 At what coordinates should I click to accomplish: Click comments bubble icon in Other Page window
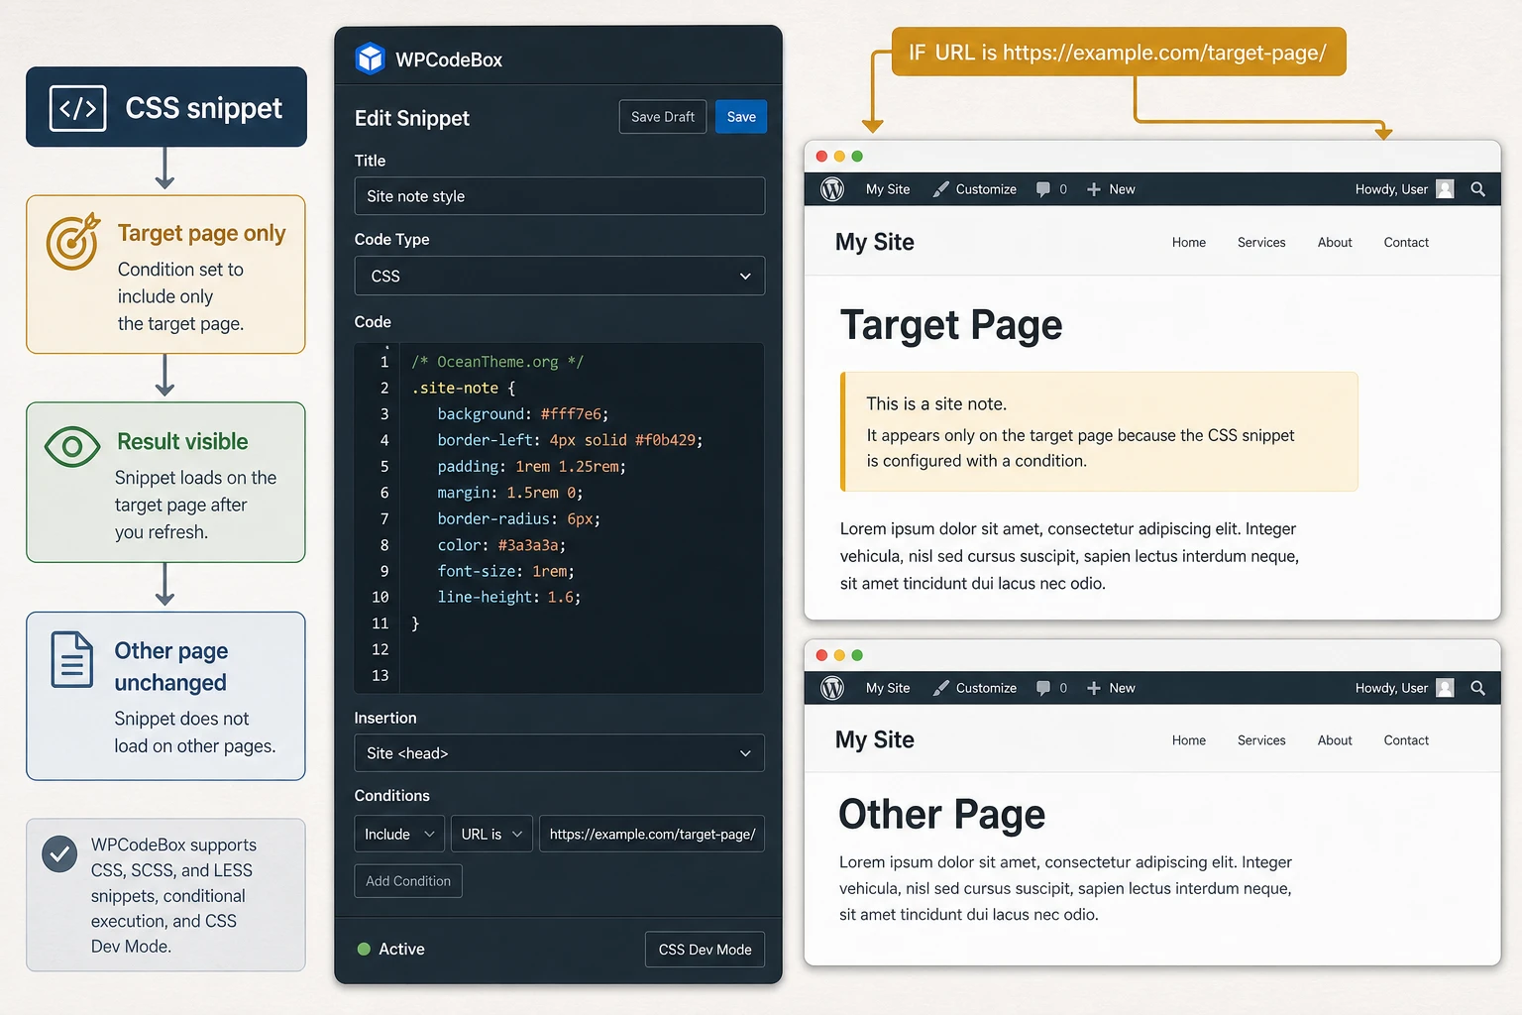click(x=1043, y=688)
